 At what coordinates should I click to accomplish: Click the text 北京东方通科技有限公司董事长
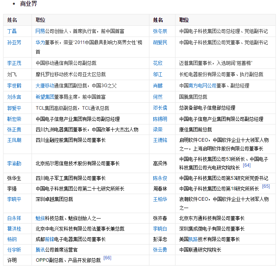tap(212, 218)
